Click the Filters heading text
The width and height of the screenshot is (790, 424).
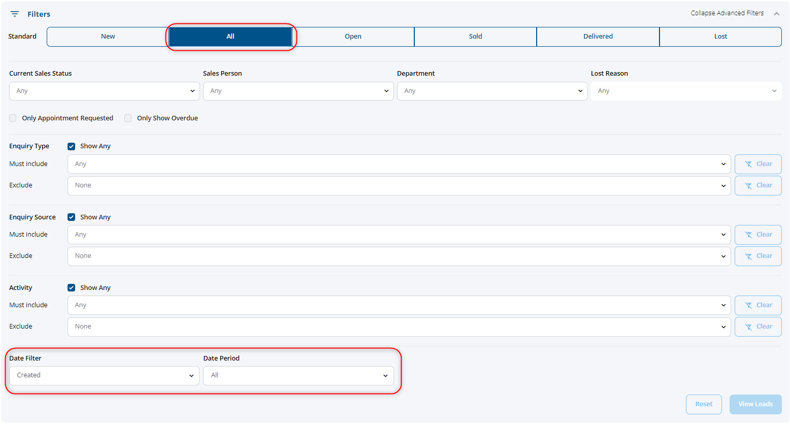[x=39, y=14]
